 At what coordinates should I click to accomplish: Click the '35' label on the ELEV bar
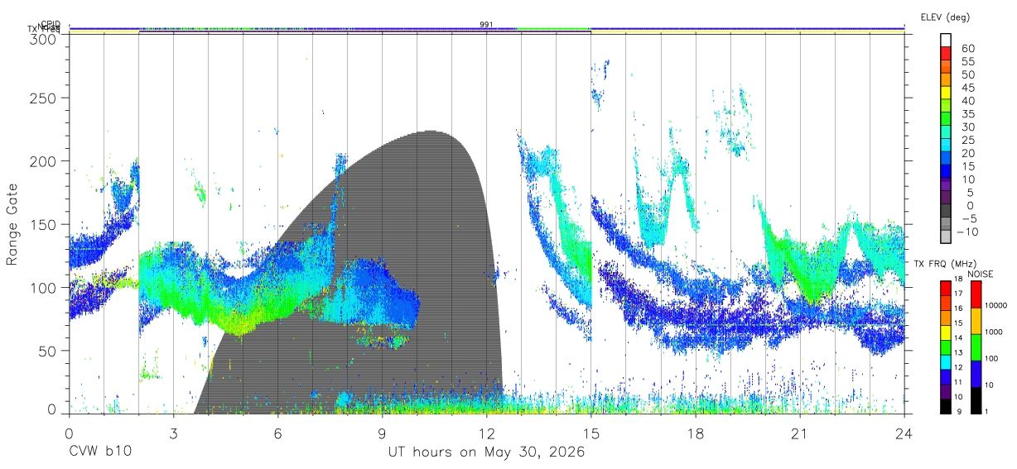[967, 114]
